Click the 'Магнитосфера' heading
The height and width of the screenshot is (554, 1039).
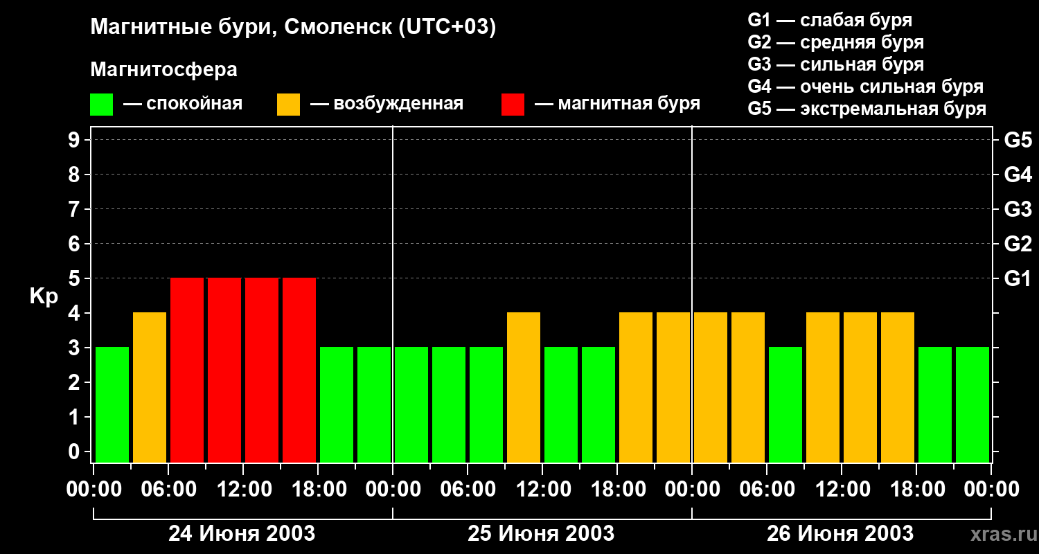click(x=163, y=70)
